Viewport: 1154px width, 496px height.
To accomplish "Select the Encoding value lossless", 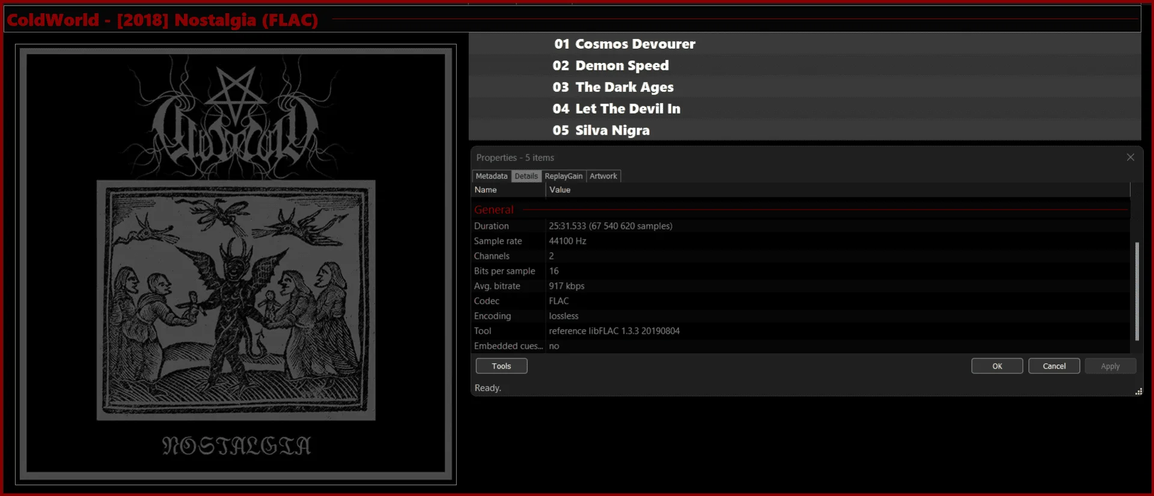I will coord(563,316).
